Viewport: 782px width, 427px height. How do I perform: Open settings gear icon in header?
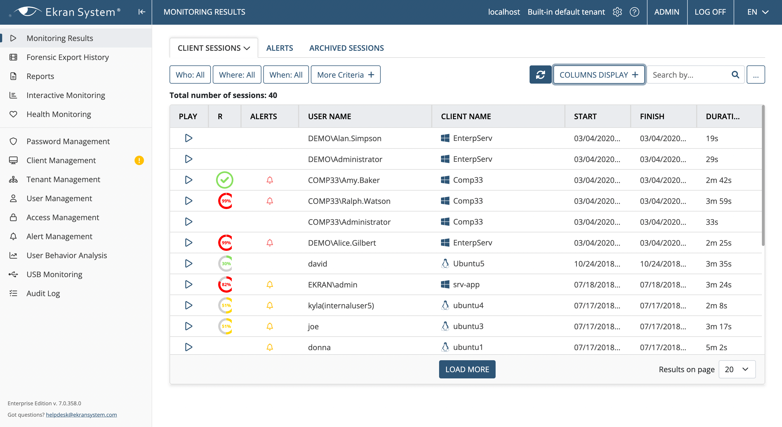[x=617, y=12]
